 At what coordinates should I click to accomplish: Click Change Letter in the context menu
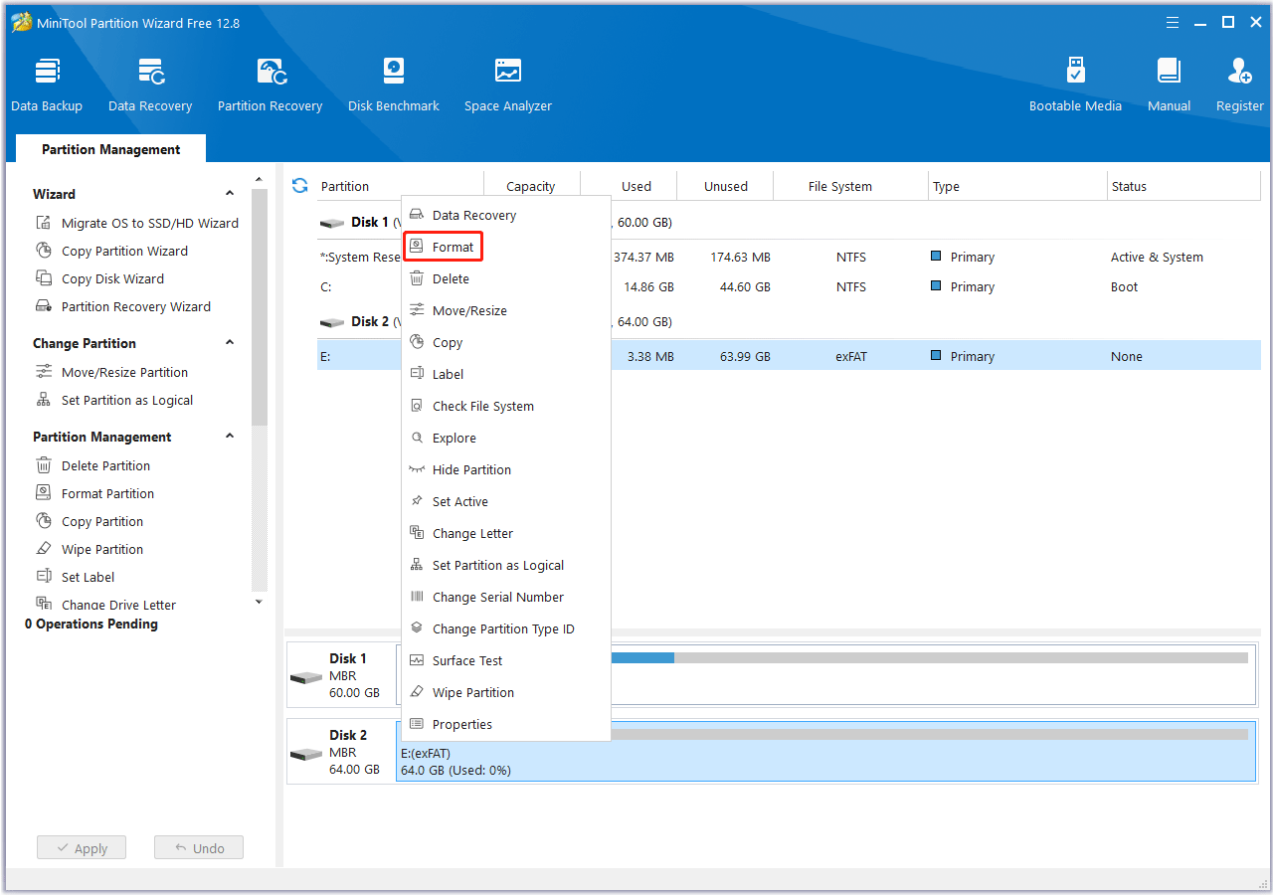(x=505, y=533)
